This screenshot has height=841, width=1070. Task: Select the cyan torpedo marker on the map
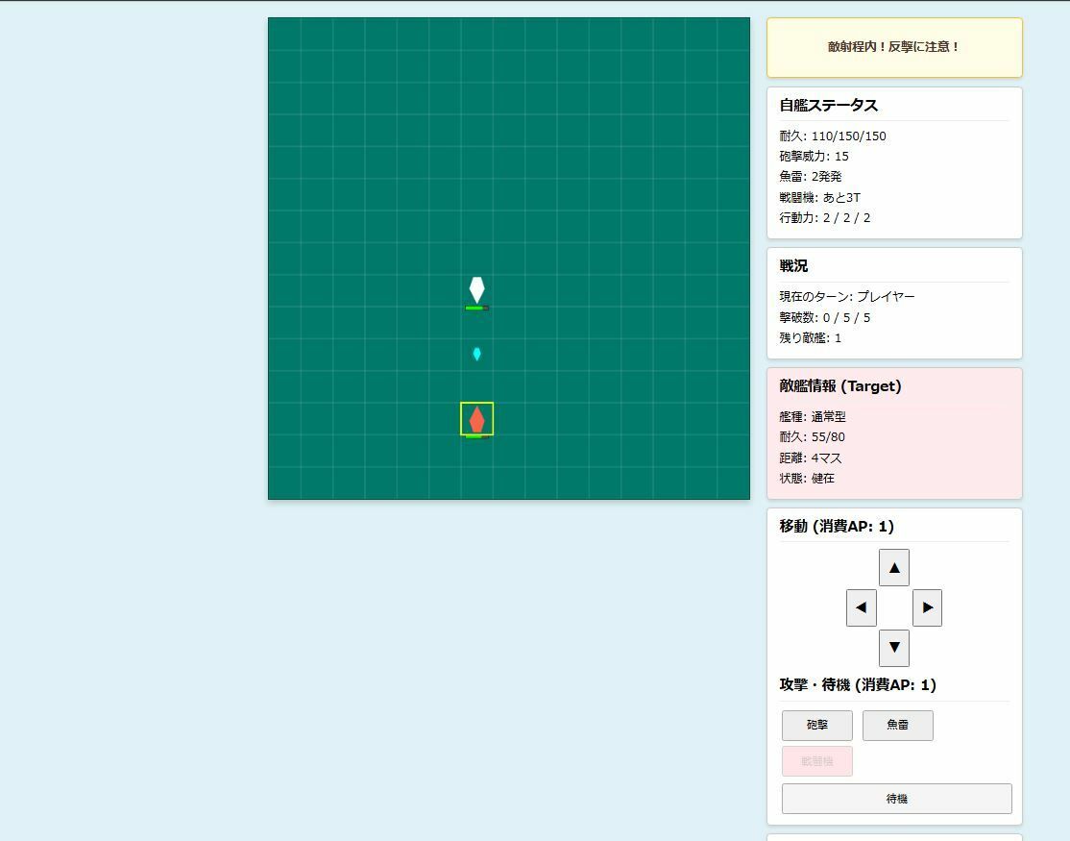point(476,354)
